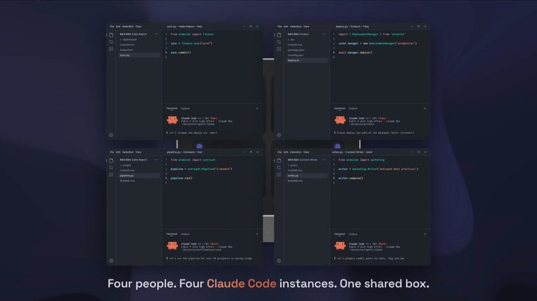Open Extensions icon in writer.py window
Screen dimensions: 537x301
[279, 175]
